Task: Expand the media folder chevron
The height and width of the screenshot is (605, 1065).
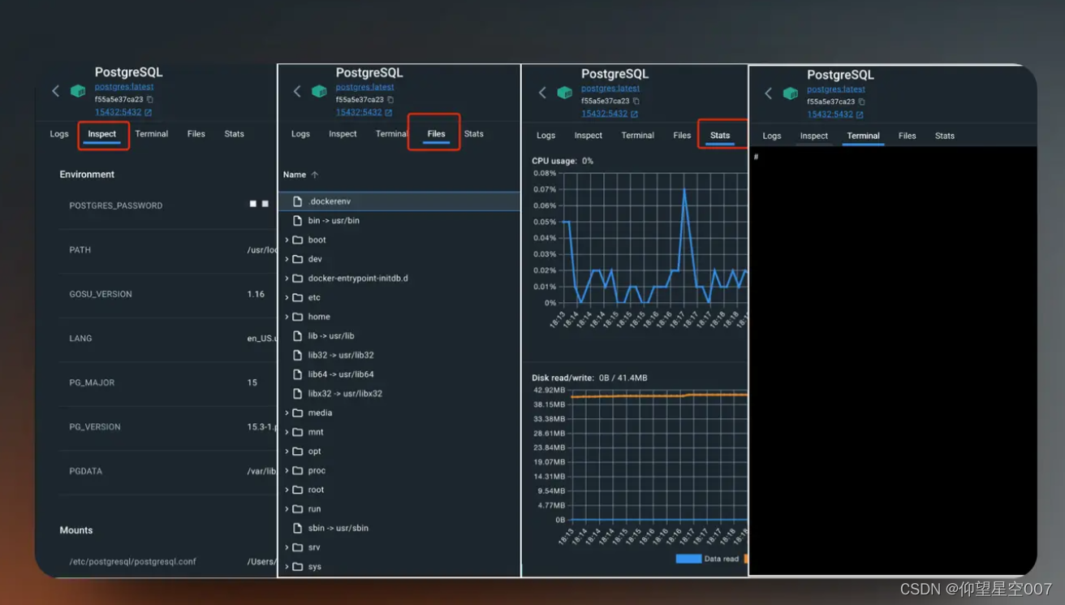Action: click(287, 413)
